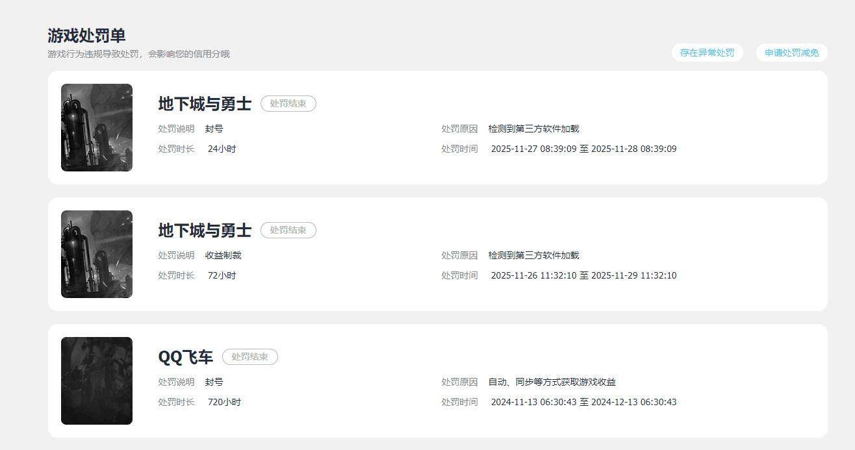This screenshot has width=855, height=450.
Task: Select the 720小时 penalty duration value
Action: 224,402
